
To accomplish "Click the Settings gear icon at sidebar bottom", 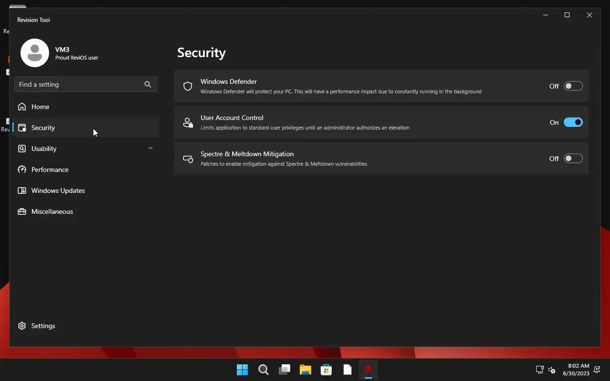I will (x=22, y=326).
